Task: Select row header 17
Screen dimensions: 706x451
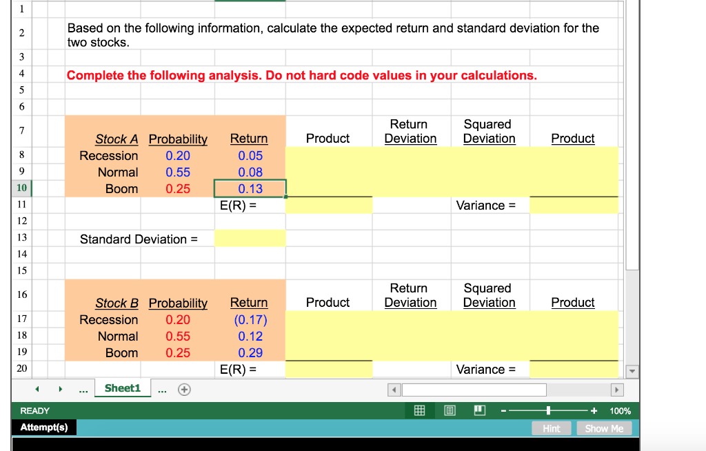Action: click(x=21, y=319)
